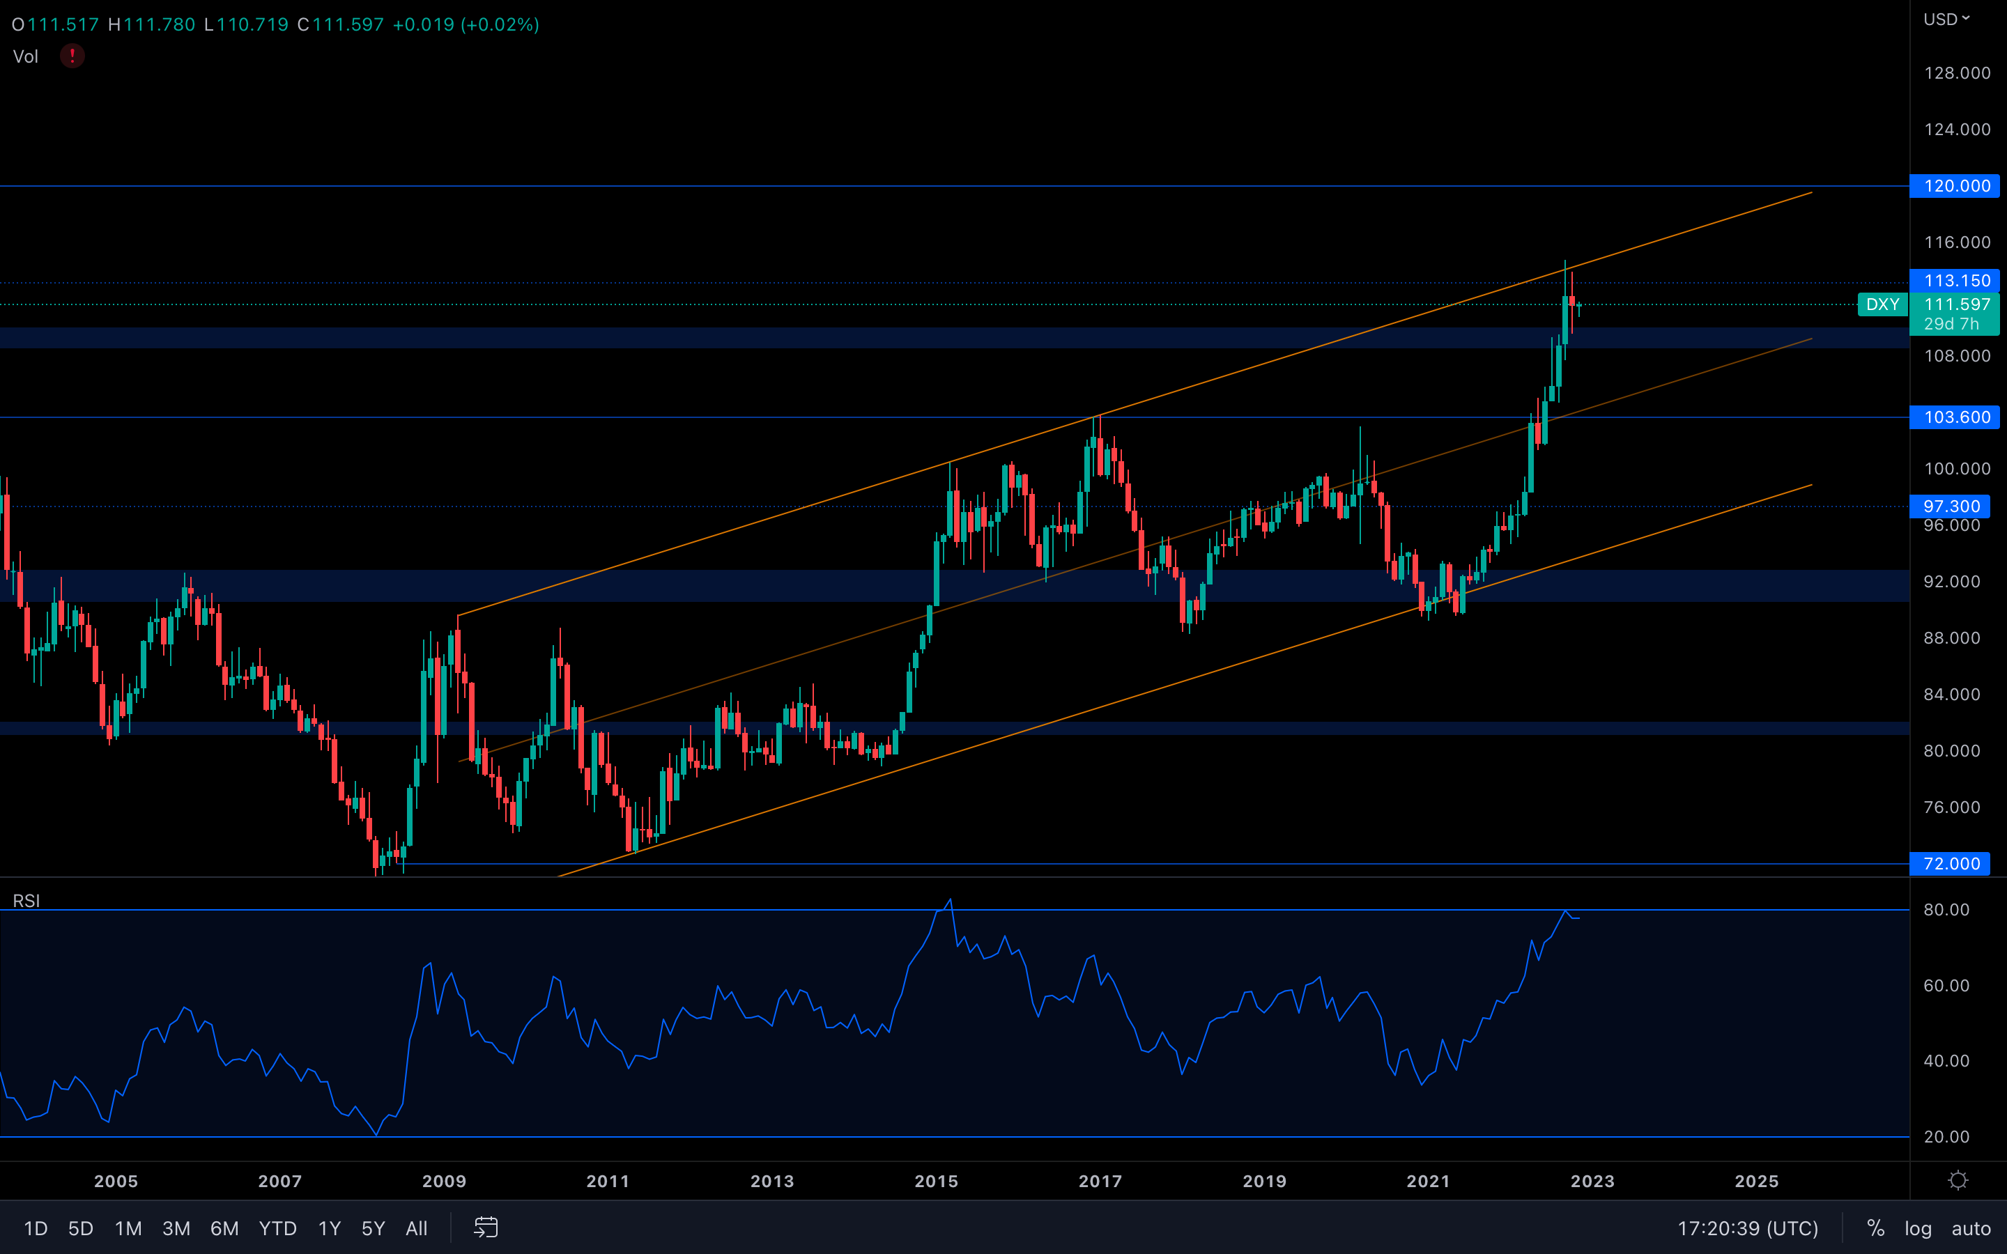Show All time range
Image resolution: width=2007 pixels, height=1254 pixels.
pyautogui.click(x=416, y=1228)
